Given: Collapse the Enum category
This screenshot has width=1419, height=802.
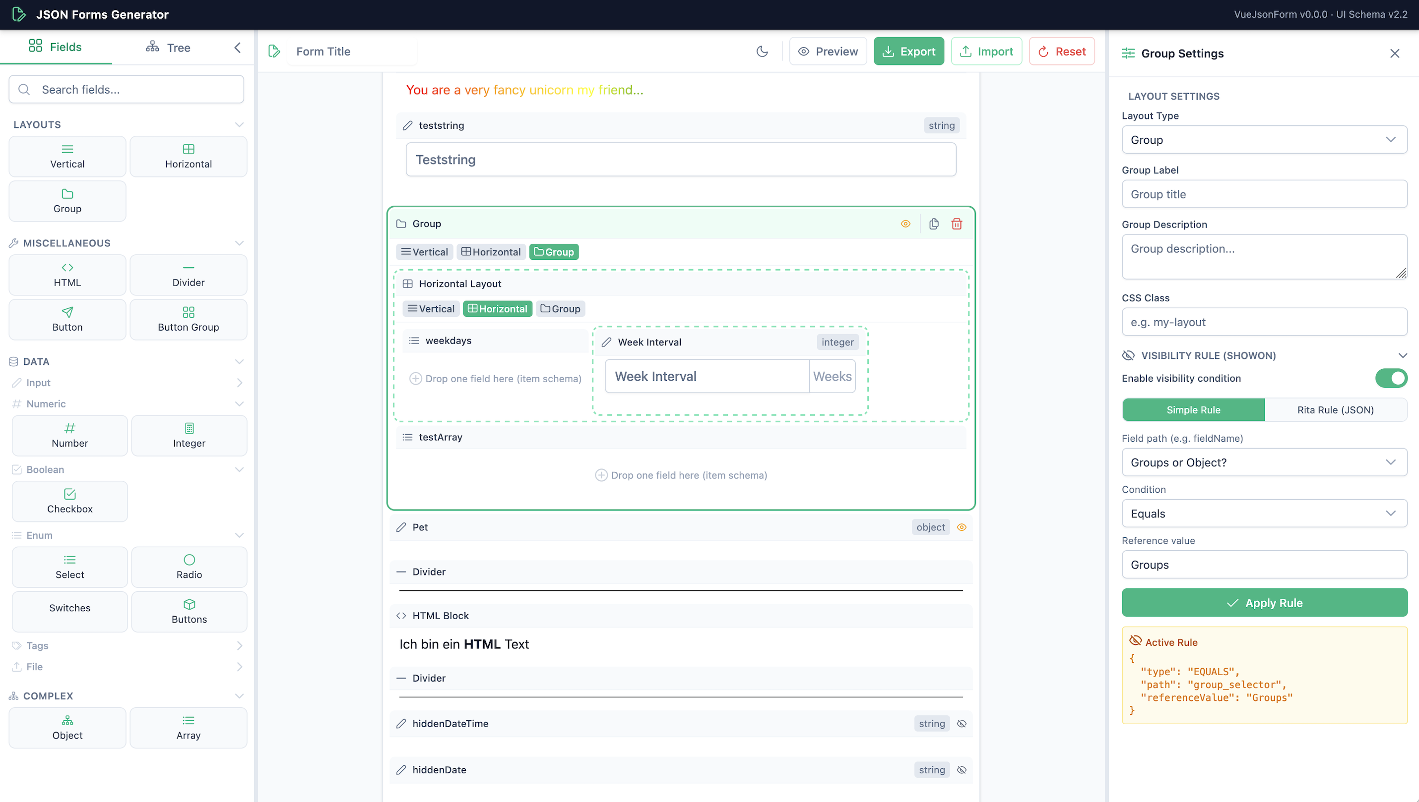Looking at the screenshot, I should (x=239, y=535).
